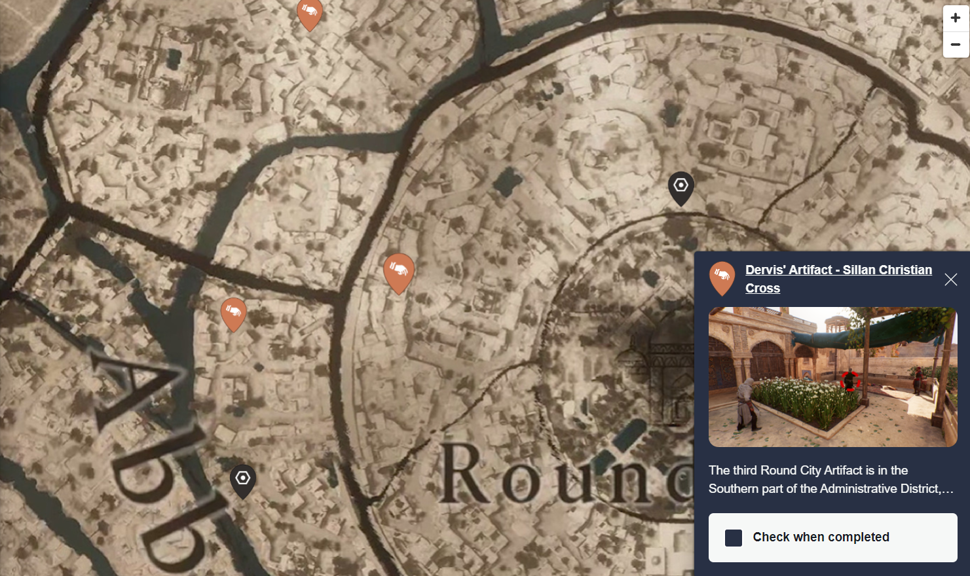This screenshot has width=970, height=576.
Task: Select the black hexagon marker near the Abb label
Action: click(243, 481)
